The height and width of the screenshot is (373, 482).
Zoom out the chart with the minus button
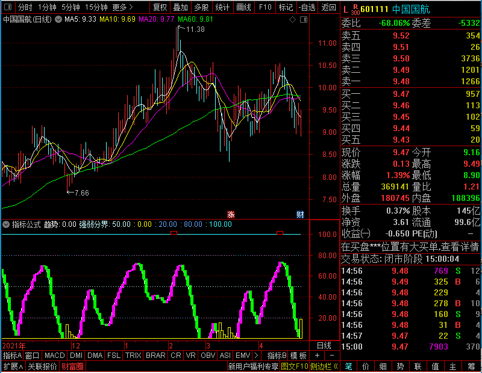tap(332, 356)
